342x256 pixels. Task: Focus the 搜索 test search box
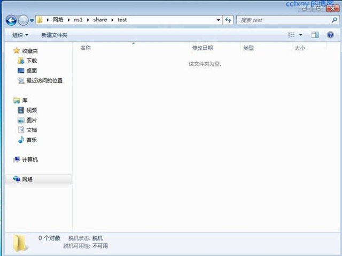click(x=287, y=20)
